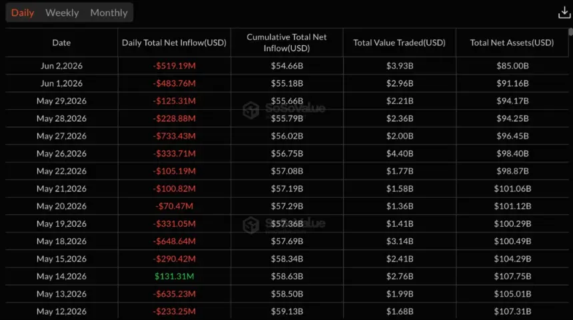The image size is (573, 320).
Task: Click the download icon at top right
Action: [564, 13]
